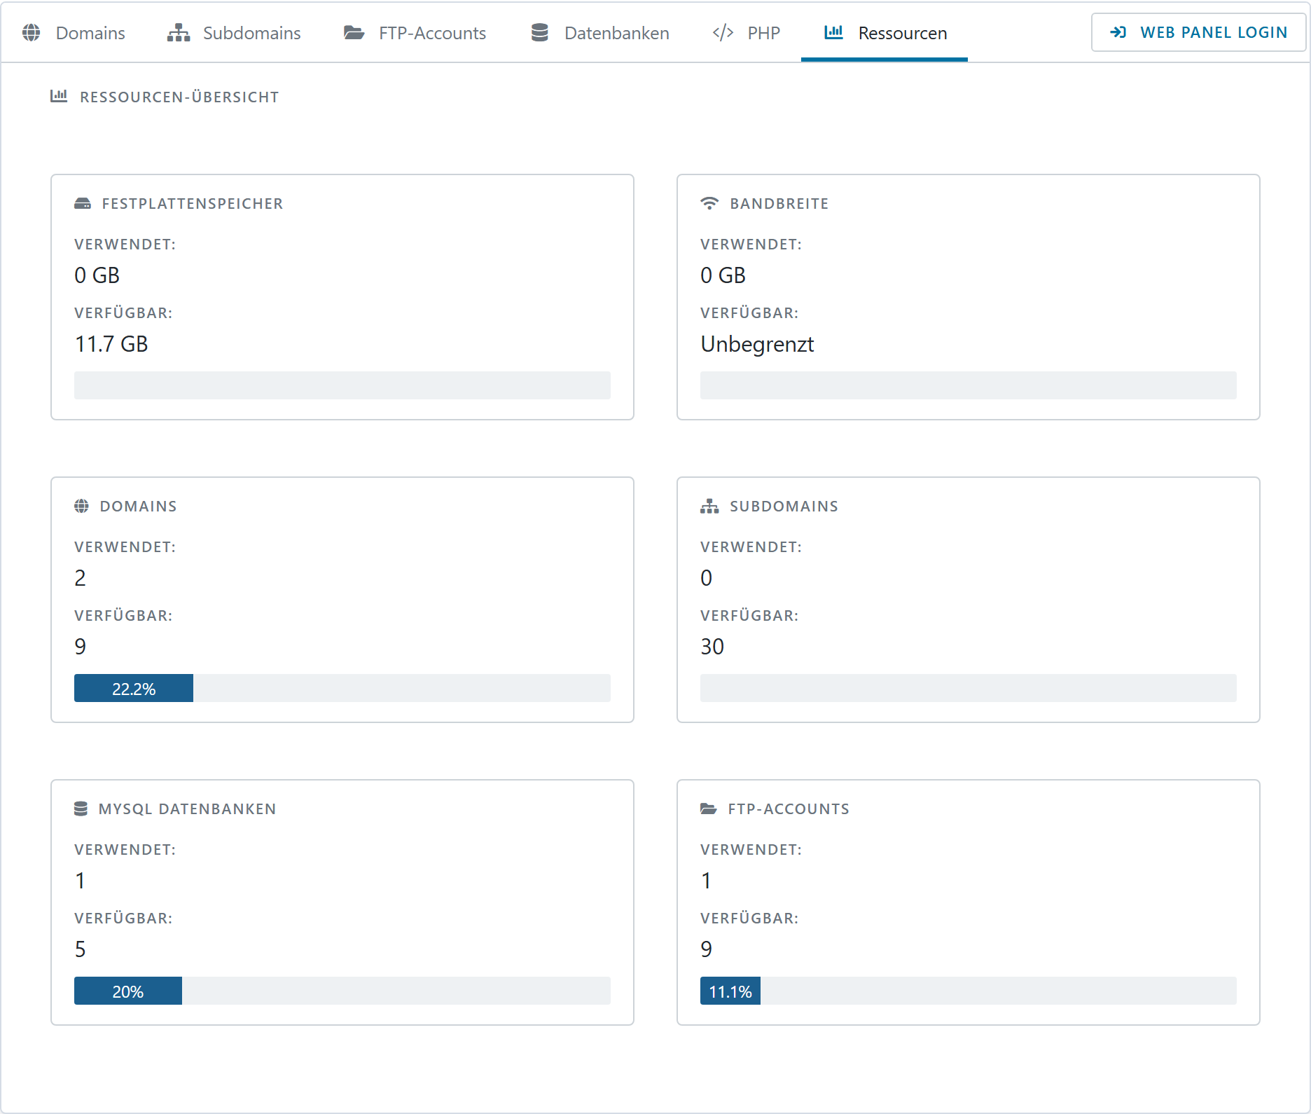Select the PHP tab
This screenshot has width=1311, height=1114.
747,33
